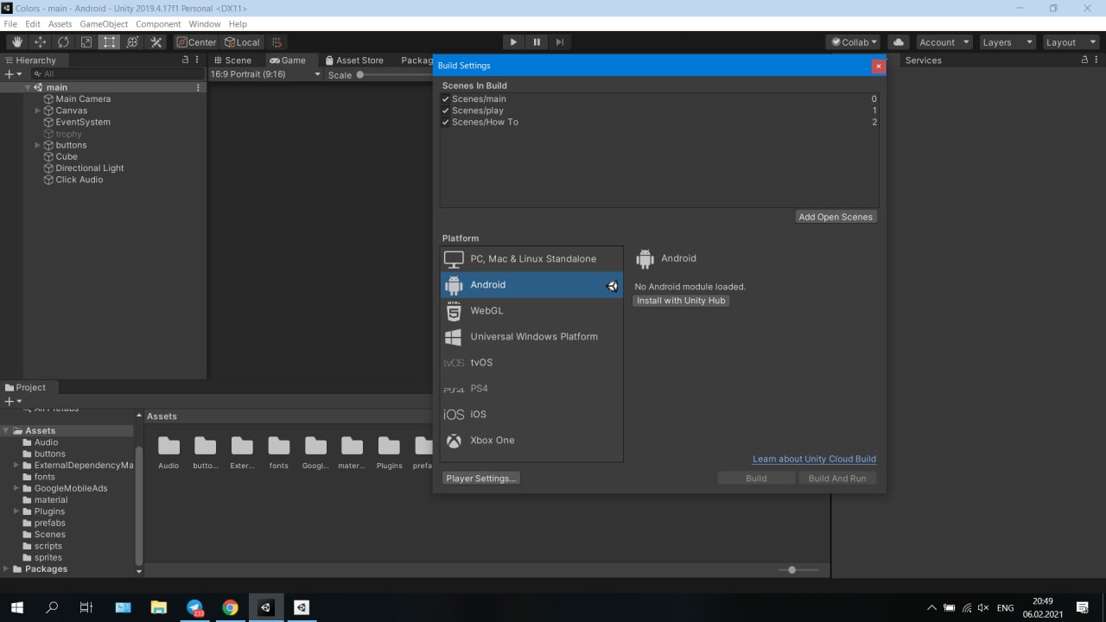Open the Assets menu

(x=60, y=24)
